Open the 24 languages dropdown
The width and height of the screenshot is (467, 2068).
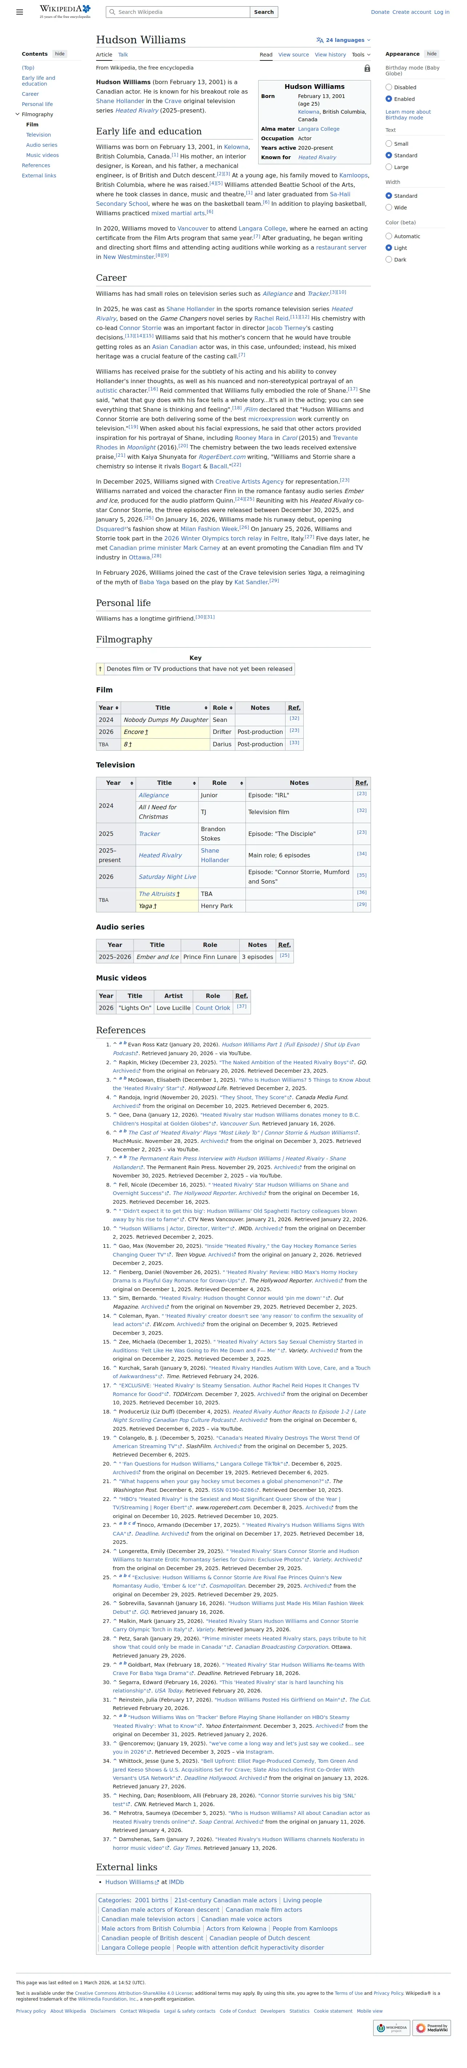pos(343,40)
